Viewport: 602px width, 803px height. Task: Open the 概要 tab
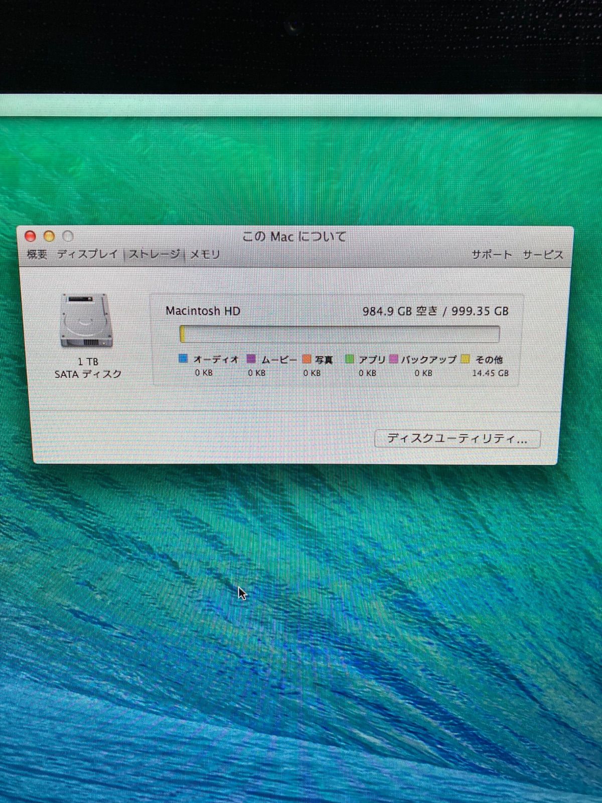point(37,254)
